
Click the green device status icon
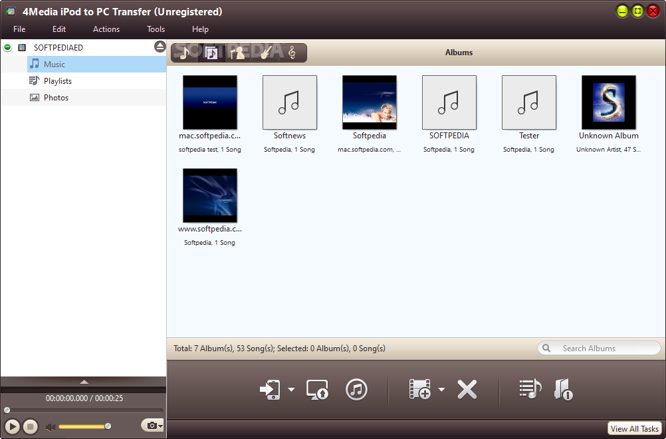7,47
